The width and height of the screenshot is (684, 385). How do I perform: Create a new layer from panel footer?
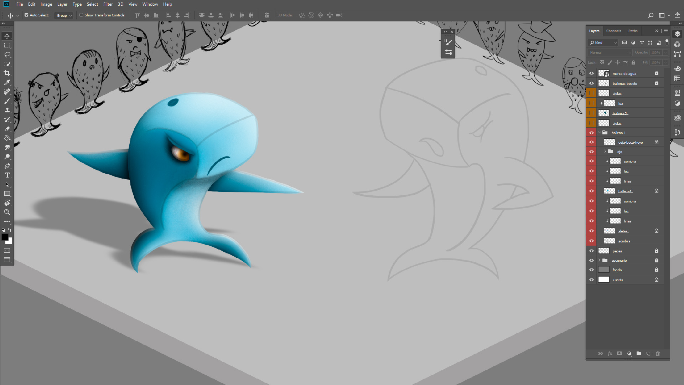tap(648, 354)
